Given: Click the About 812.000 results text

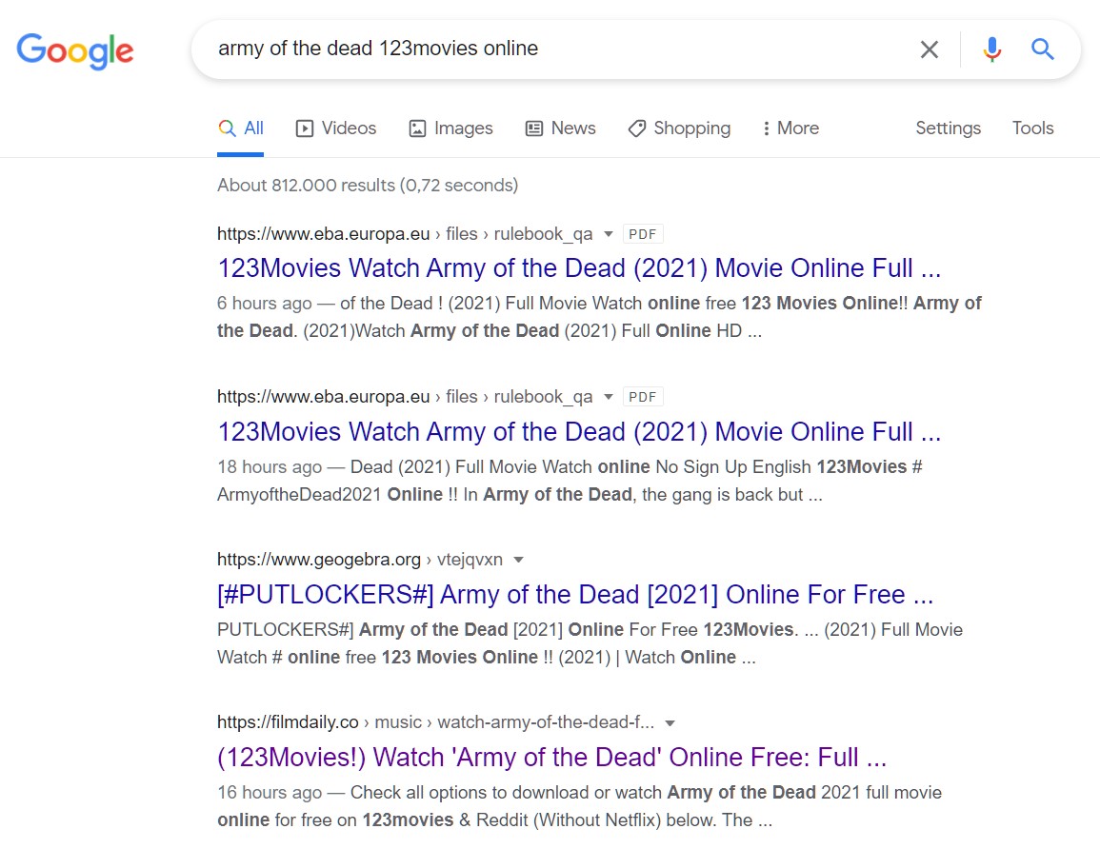Looking at the screenshot, I should (368, 185).
